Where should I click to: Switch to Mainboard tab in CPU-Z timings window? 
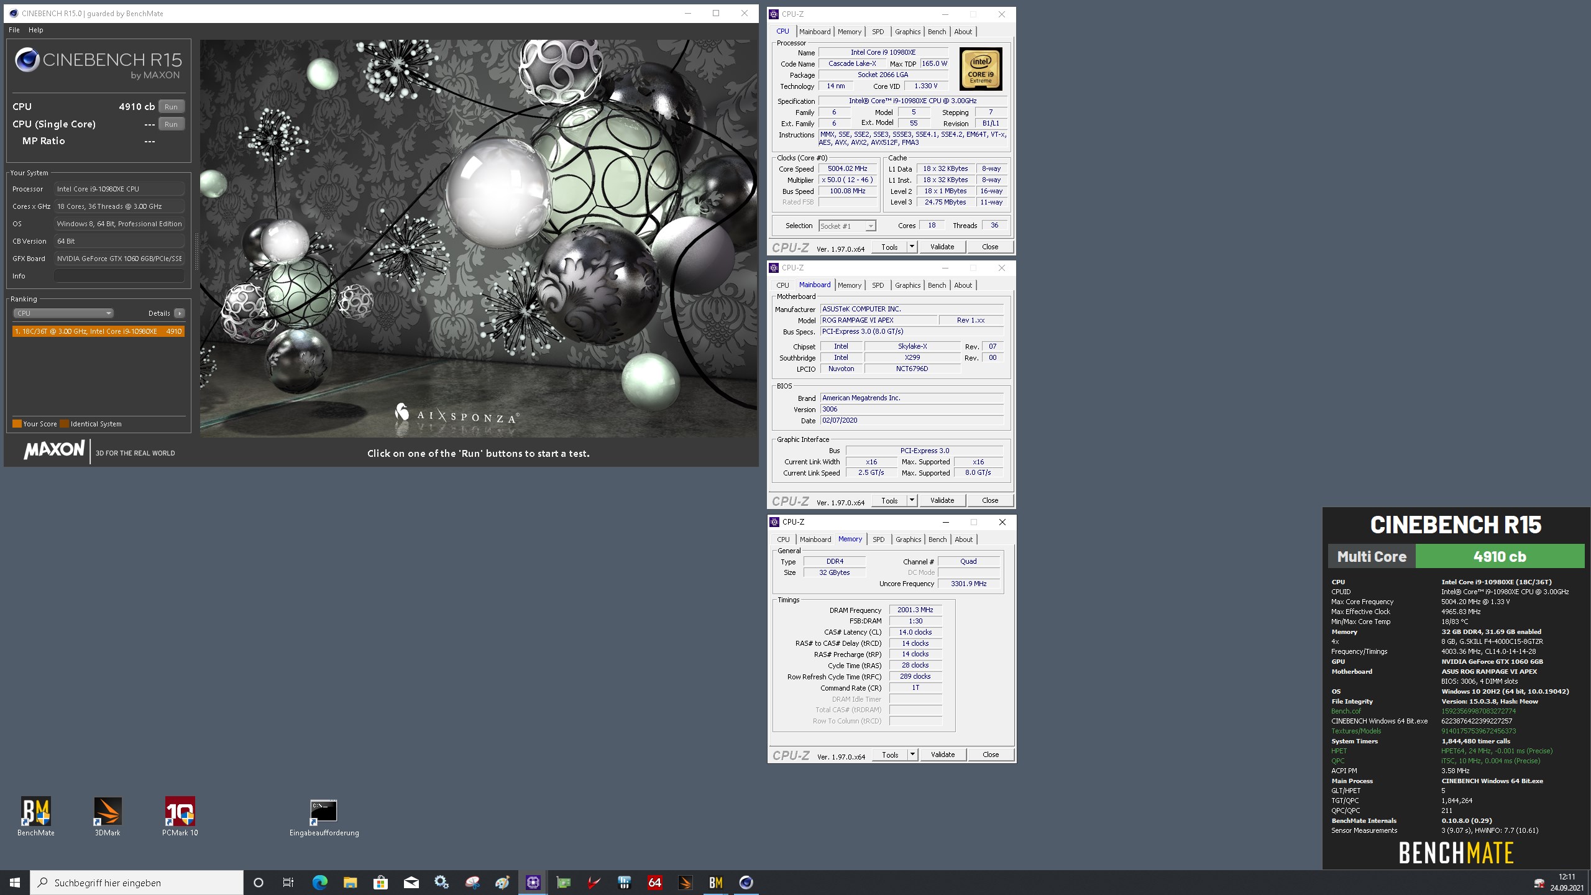815,539
